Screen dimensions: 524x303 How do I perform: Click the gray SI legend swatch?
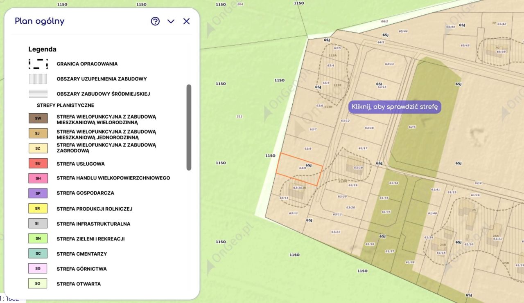point(38,224)
